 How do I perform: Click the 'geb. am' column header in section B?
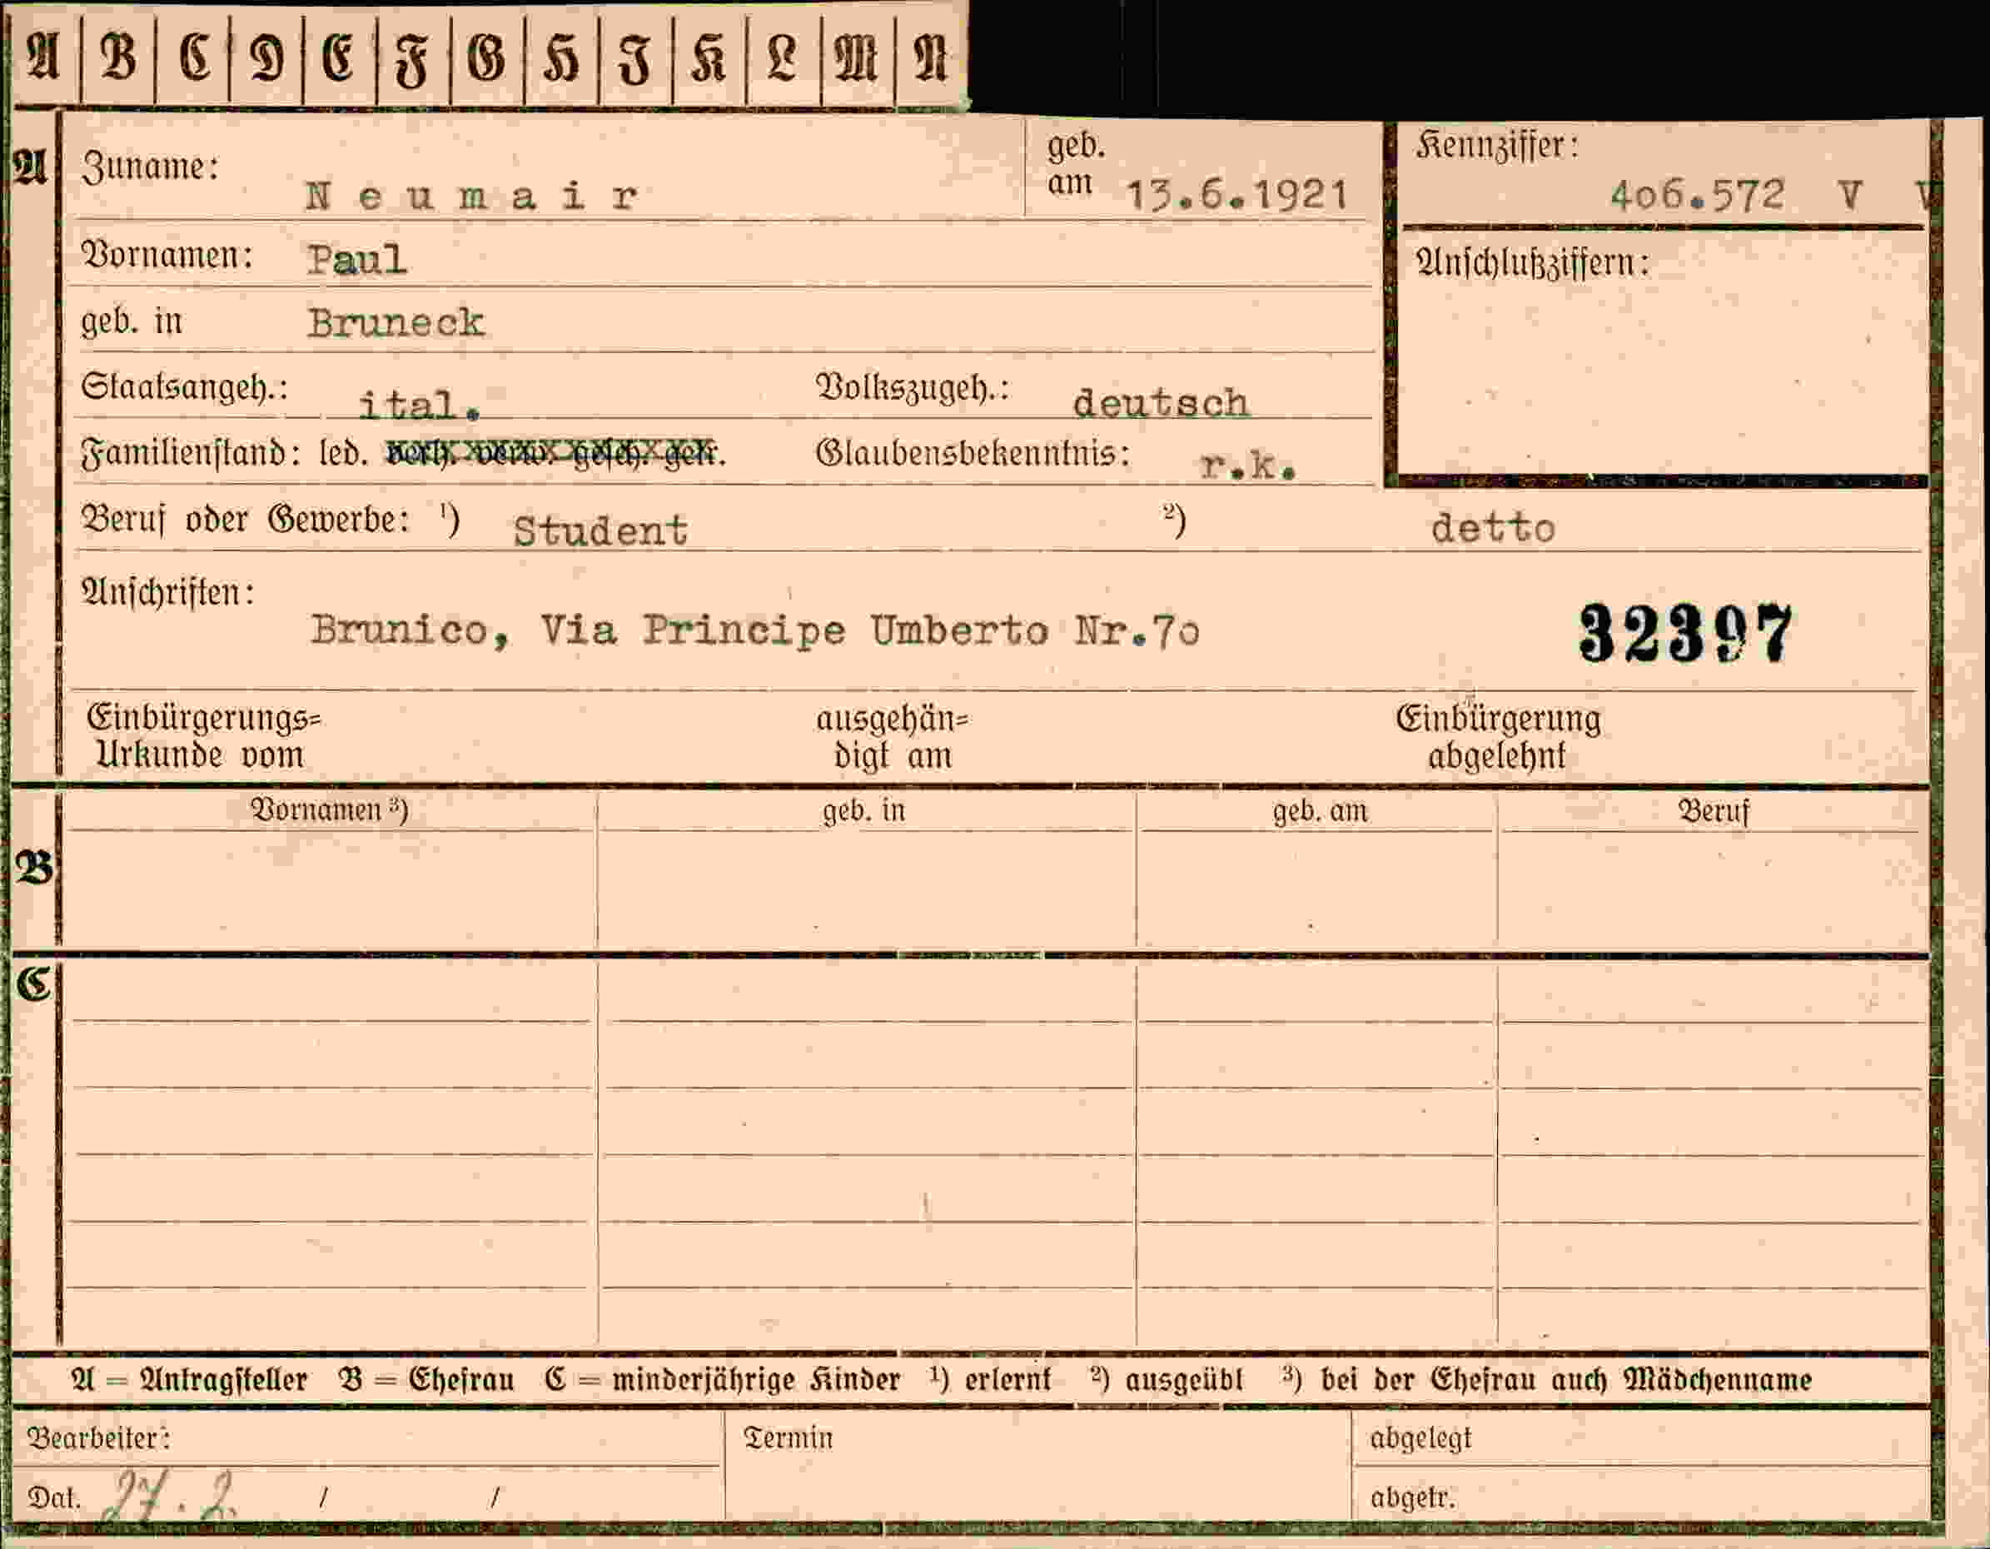(x=1321, y=810)
